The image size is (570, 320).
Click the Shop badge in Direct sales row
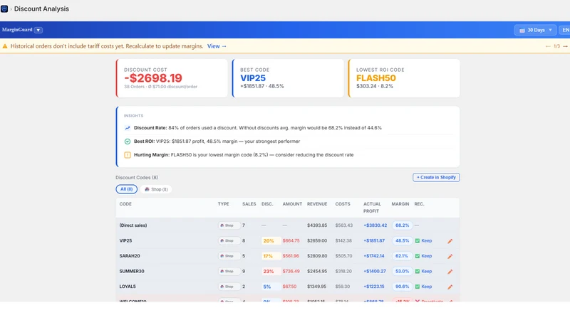(229, 225)
